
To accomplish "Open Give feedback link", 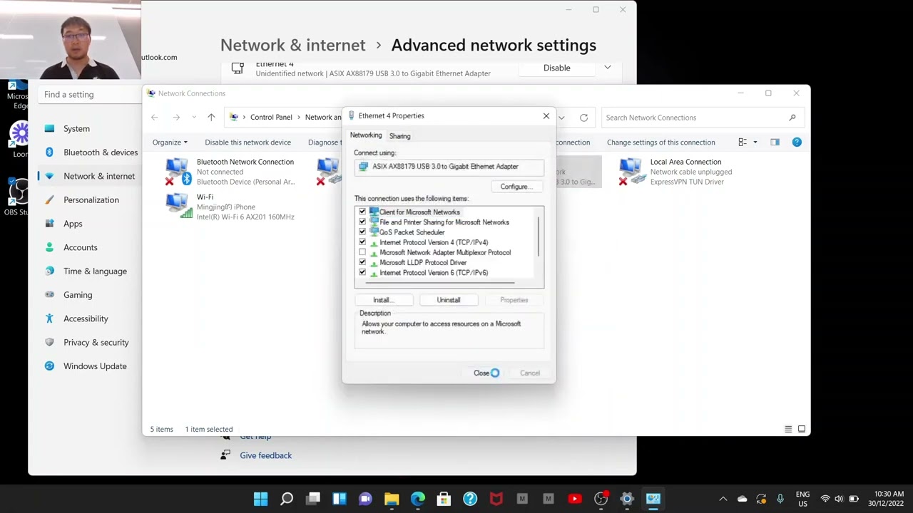I will [266, 455].
